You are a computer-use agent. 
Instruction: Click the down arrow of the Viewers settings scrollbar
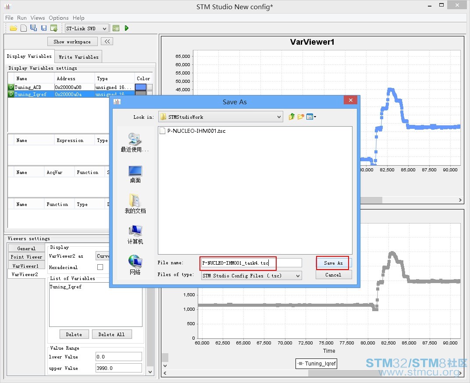150,372
